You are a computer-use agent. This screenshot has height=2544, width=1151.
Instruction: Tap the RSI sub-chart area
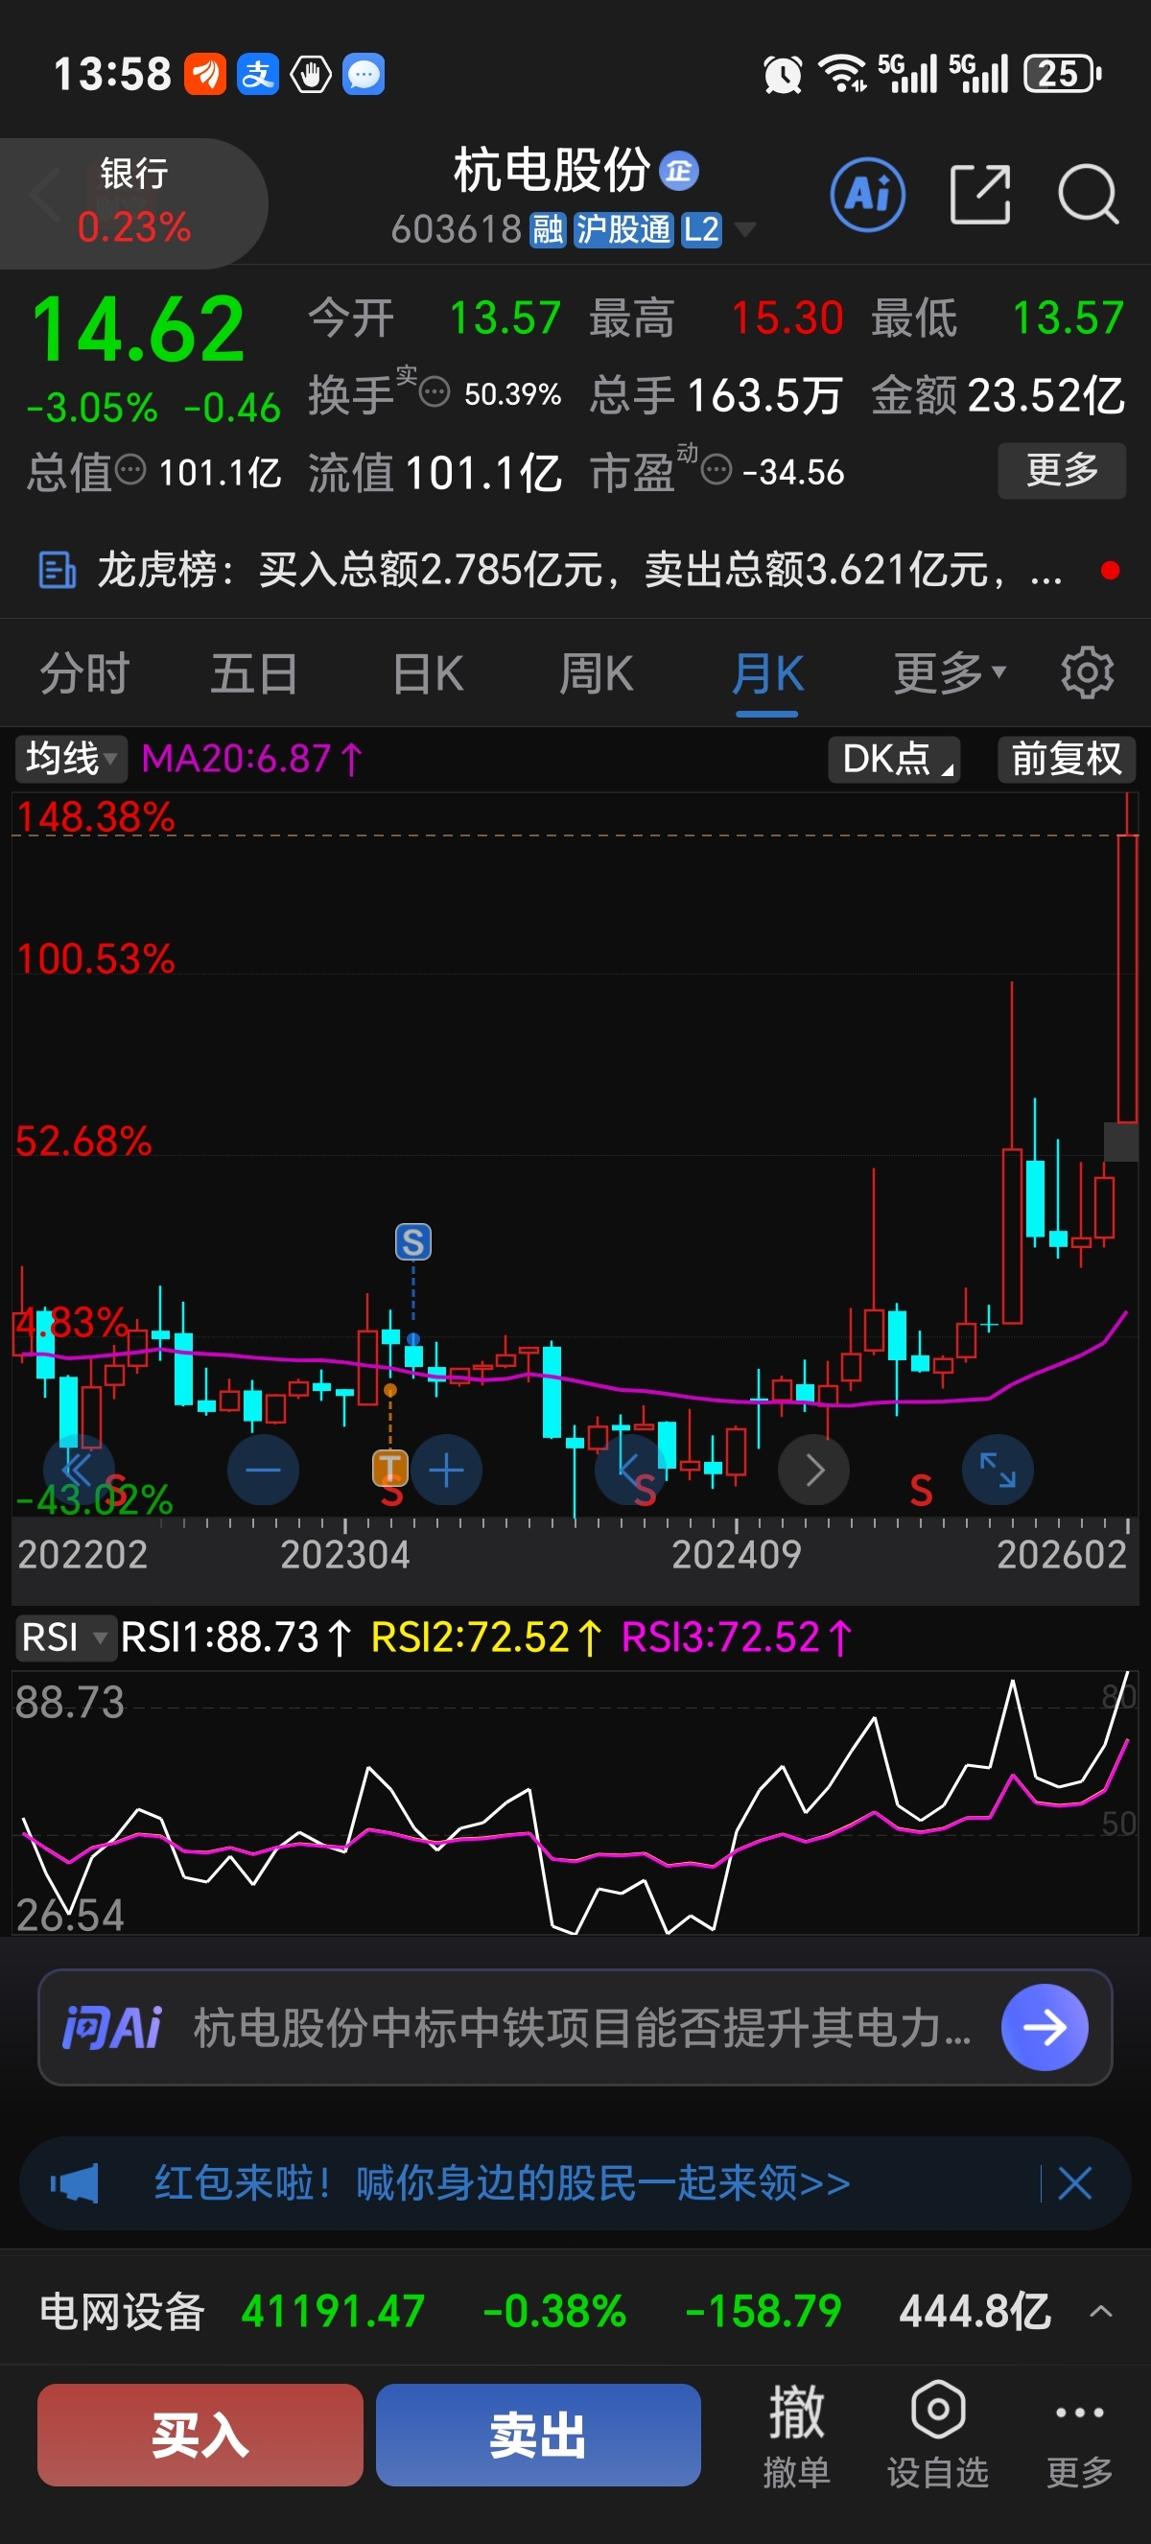pyautogui.click(x=575, y=1802)
